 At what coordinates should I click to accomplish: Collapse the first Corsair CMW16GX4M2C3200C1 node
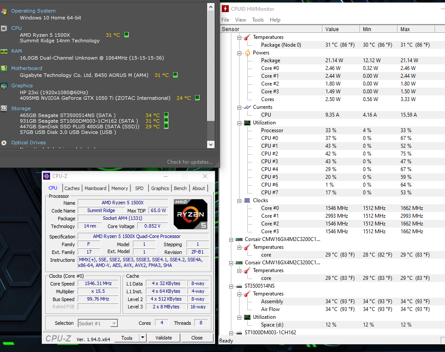[x=231, y=240]
